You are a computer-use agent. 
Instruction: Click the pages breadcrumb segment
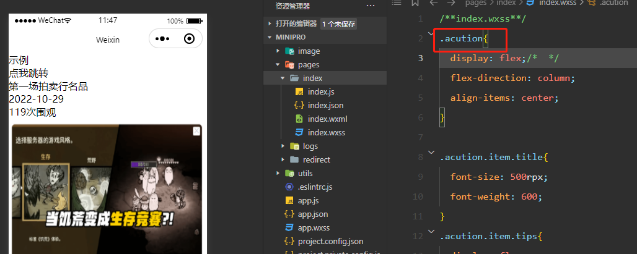pos(476,3)
